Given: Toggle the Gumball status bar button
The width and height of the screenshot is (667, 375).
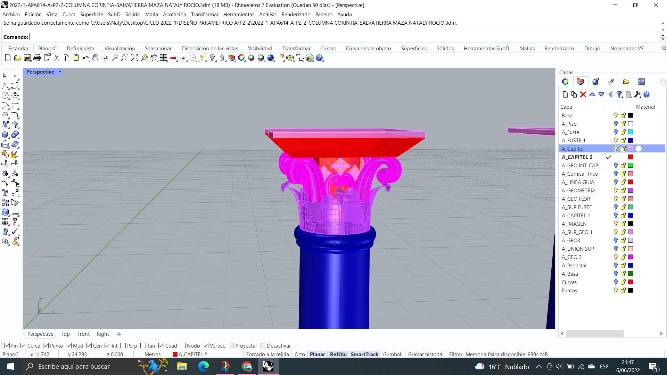Looking at the screenshot, I should click(x=393, y=354).
